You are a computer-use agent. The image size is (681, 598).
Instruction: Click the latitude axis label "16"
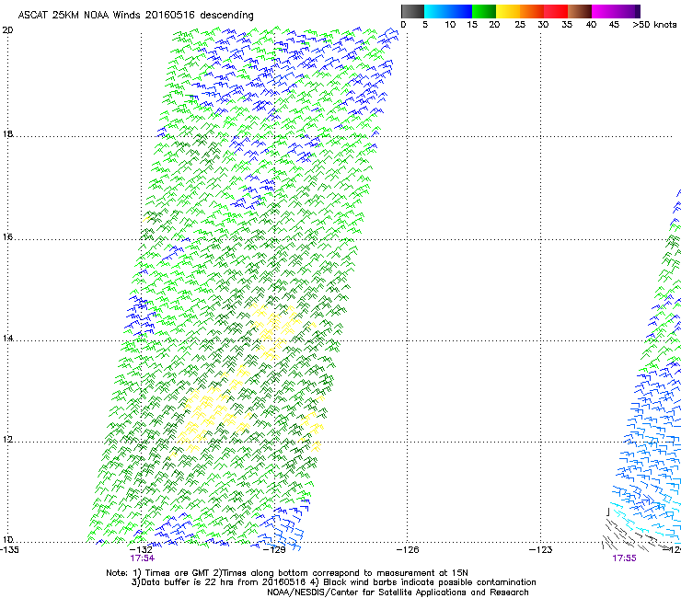(x=7, y=236)
